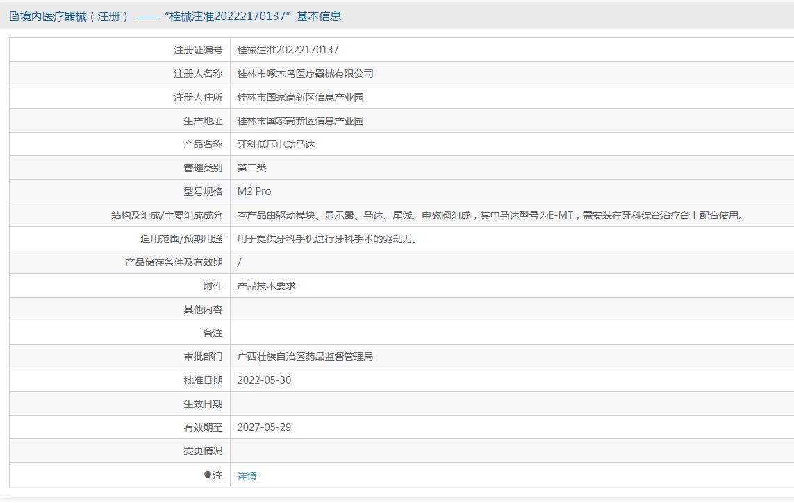Select the 第二类 value
Image resolution: width=794 pixels, height=503 pixels.
(x=251, y=168)
